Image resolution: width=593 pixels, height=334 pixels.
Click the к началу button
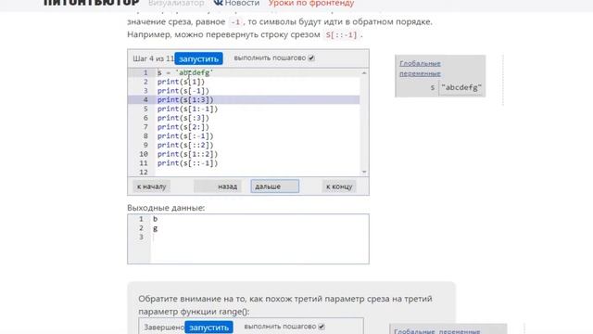(x=152, y=186)
